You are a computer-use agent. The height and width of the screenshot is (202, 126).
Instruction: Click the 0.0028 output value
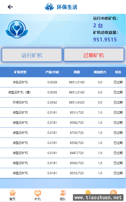[x=52, y=82]
